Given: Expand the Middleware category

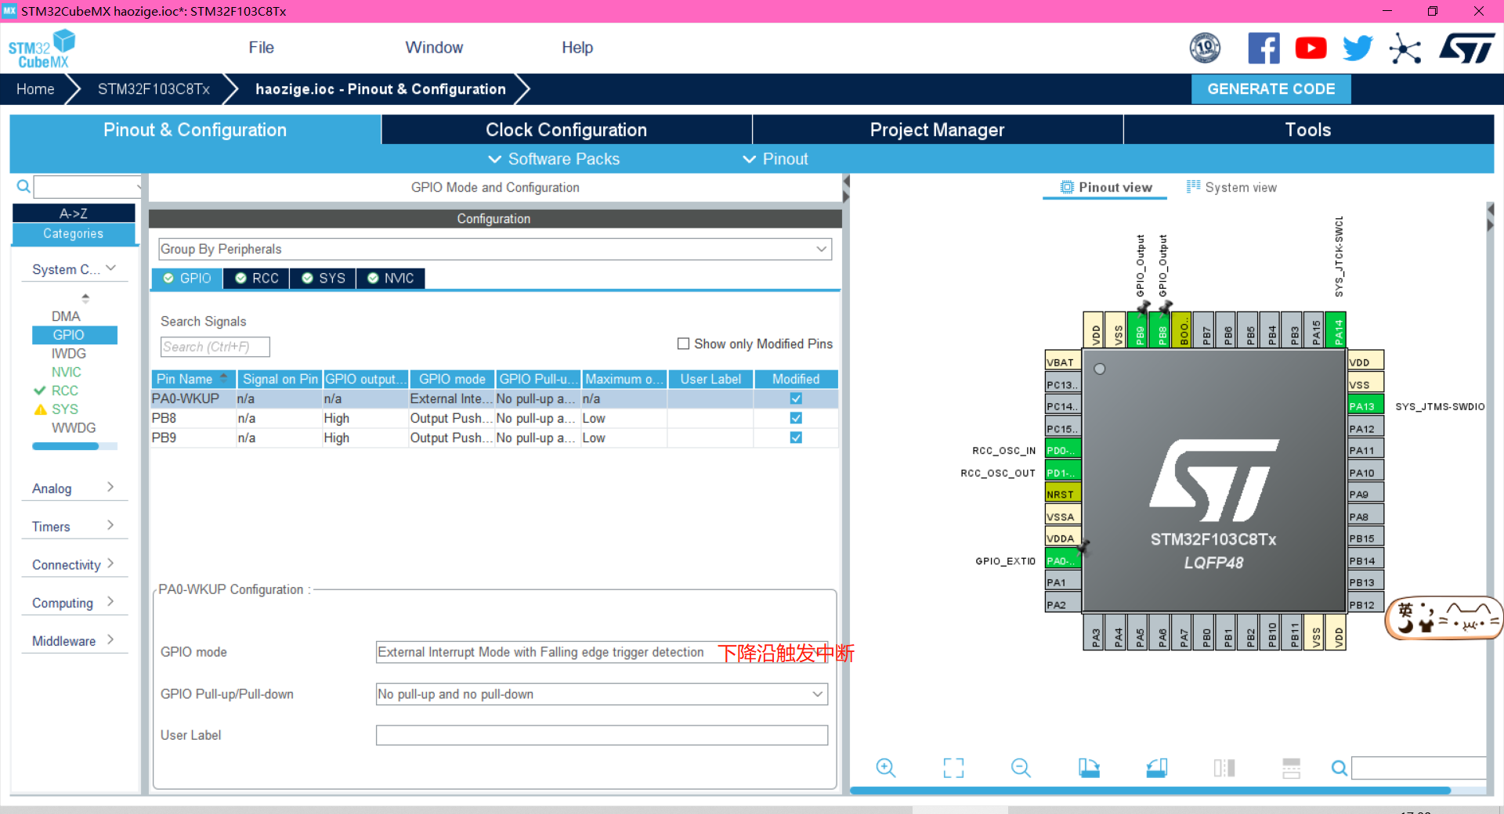Looking at the screenshot, I should click(74, 641).
